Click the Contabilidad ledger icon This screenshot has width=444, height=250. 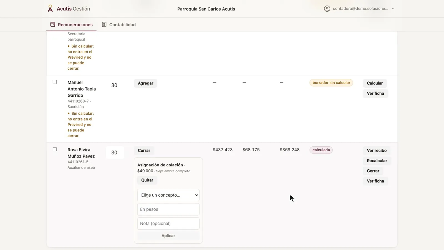[104, 24]
